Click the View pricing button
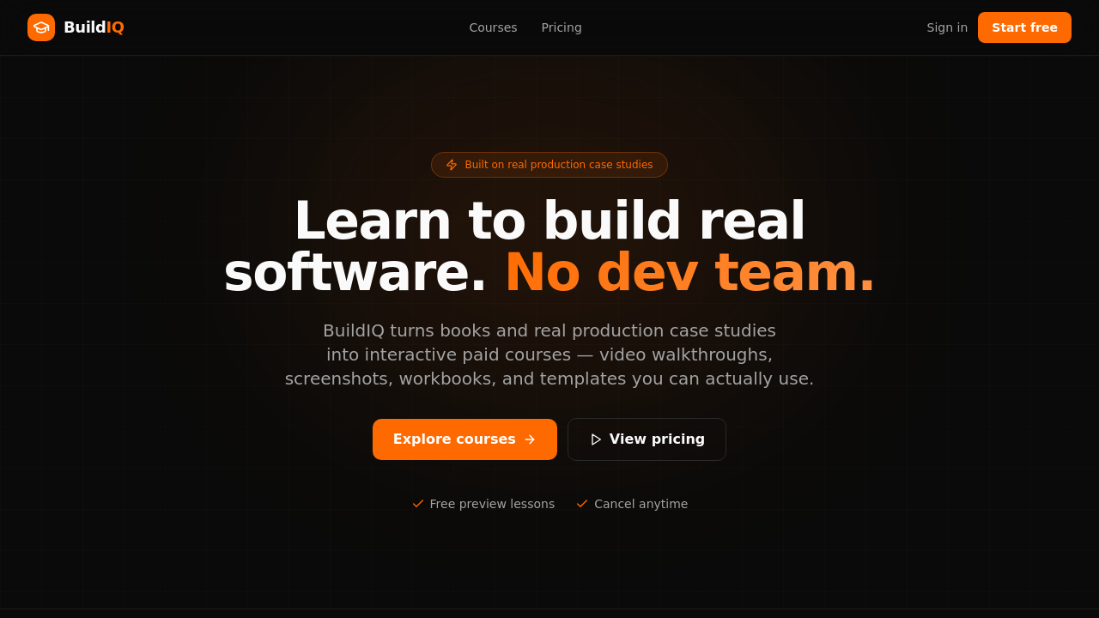Image resolution: width=1099 pixels, height=618 pixels. 647,439
